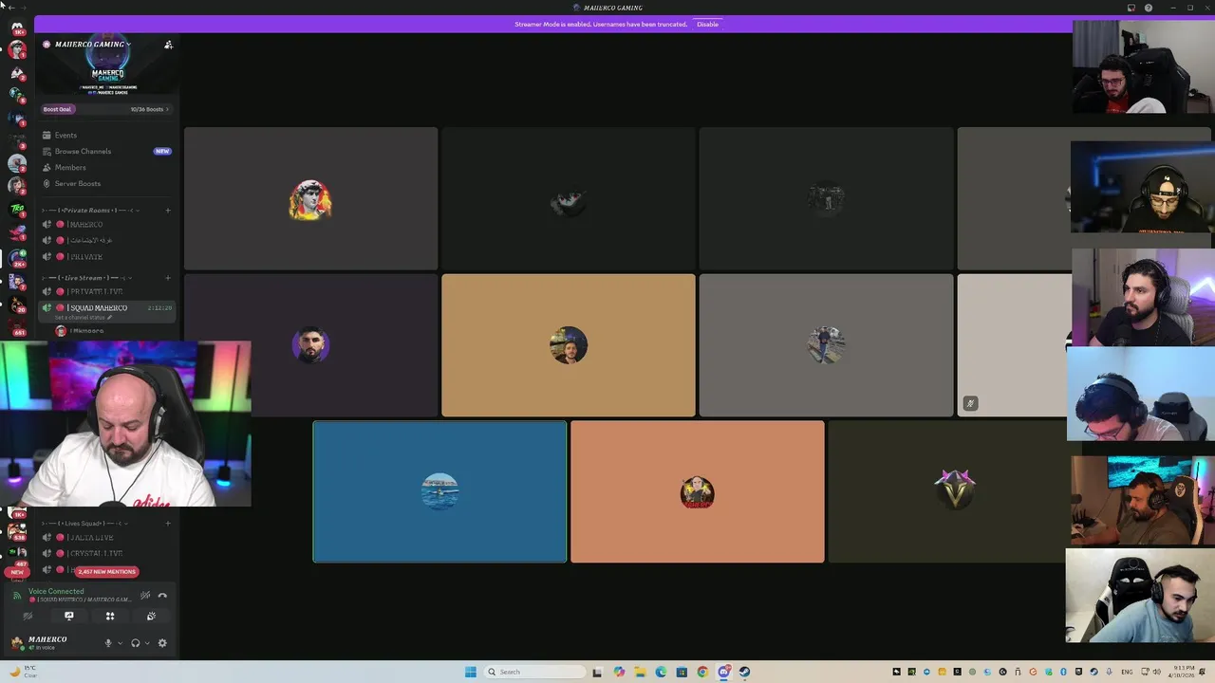Select the tan tile participant
This screenshot has height=683, width=1215.
coord(569,345)
